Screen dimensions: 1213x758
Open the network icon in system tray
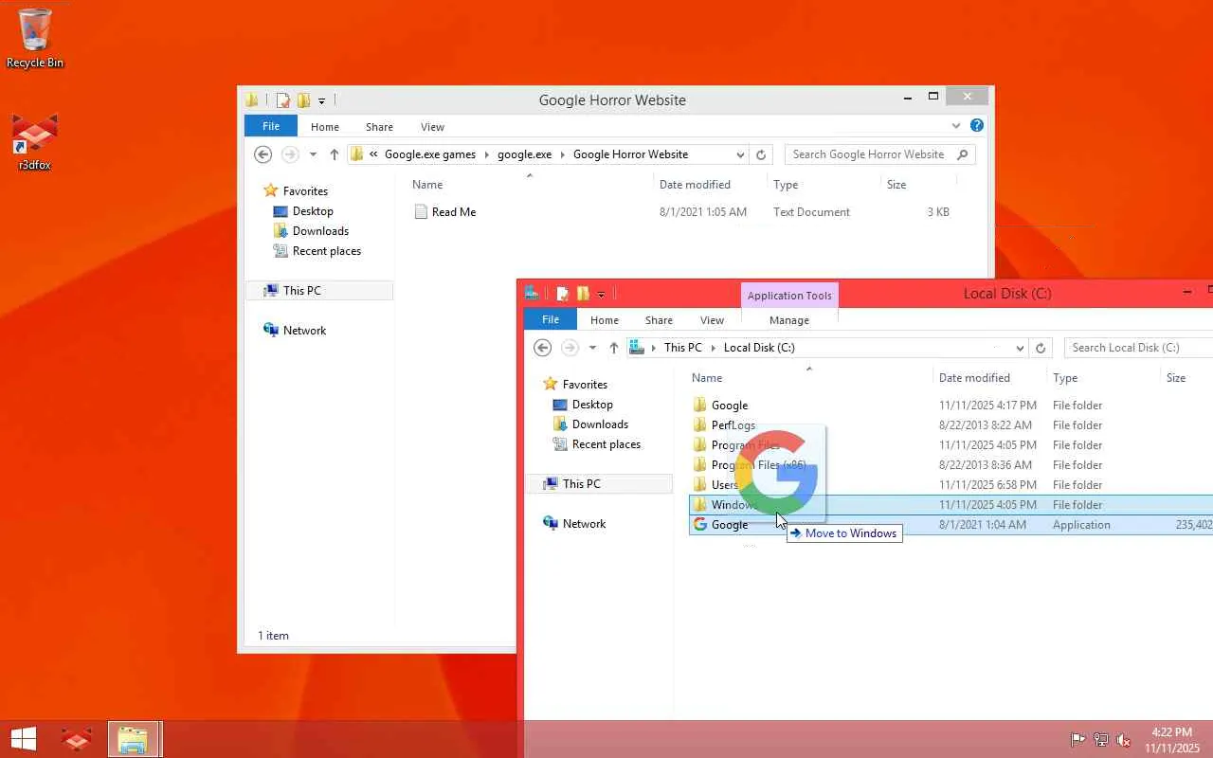pyautogui.click(x=1101, y=740)
